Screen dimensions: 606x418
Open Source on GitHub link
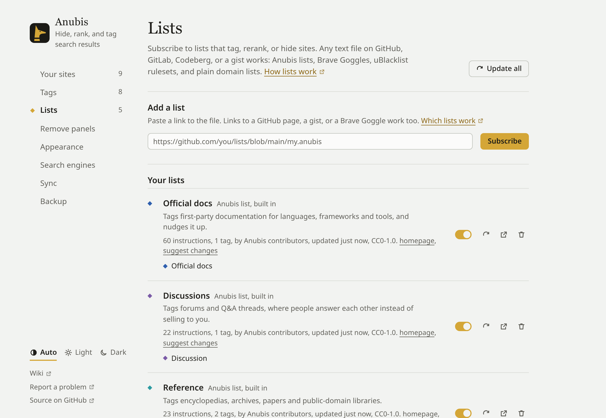(62, 400)
